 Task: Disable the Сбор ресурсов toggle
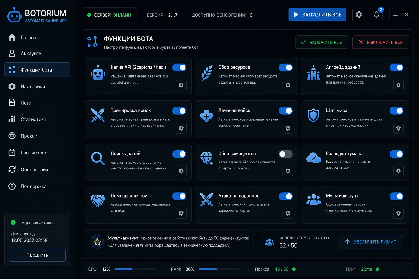(x=286, y=68)
